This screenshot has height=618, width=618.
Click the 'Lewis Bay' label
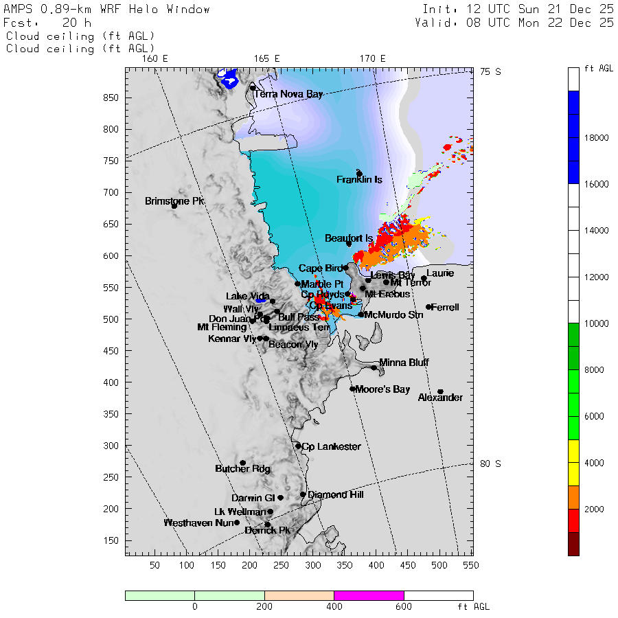[393, 275]
